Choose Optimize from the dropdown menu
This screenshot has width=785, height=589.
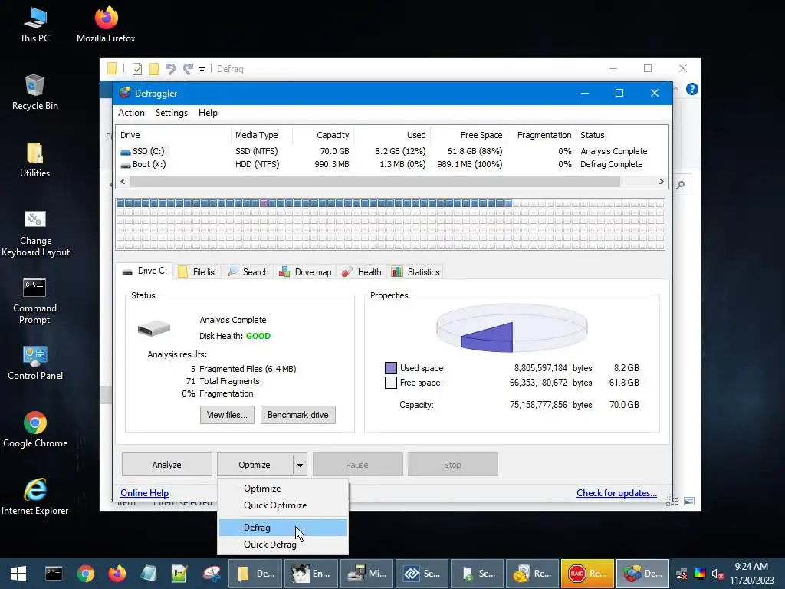click(282, 489)
